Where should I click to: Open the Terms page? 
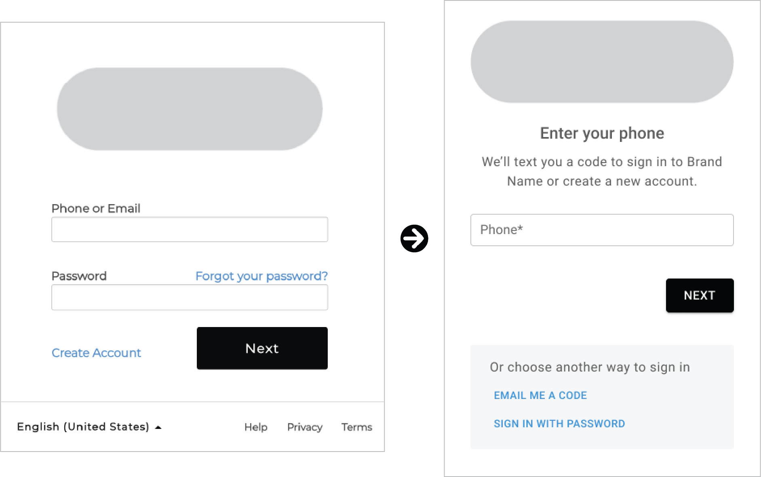356,427
